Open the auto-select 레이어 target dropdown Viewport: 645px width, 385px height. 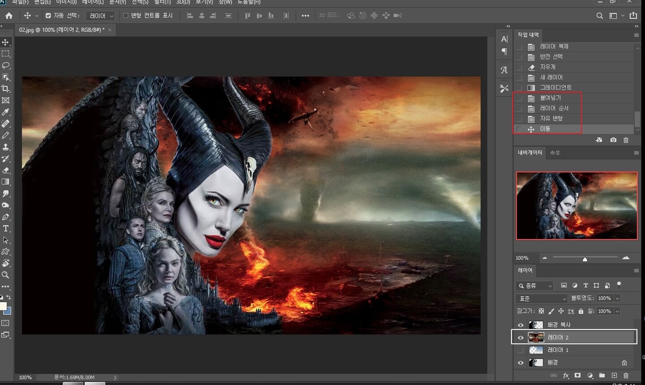(x=101, y=16)
